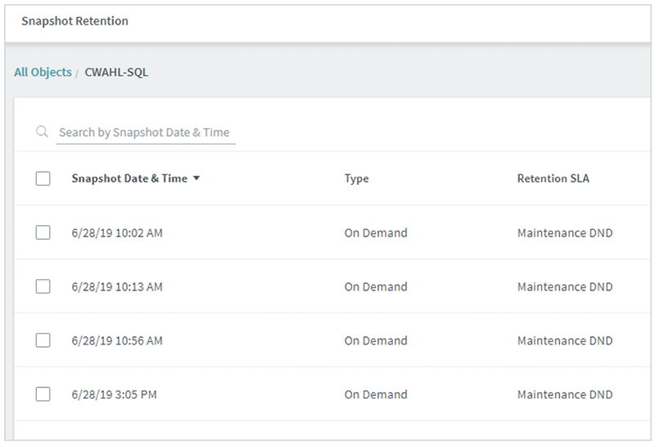Focus the Search by Snapshot Date & Time field
The width and height of the screenshot is (655, 446).
pos(146,133)
